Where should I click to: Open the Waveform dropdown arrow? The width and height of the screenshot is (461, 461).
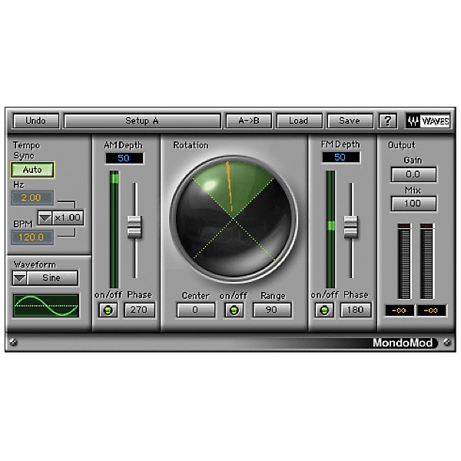[20, 278]
